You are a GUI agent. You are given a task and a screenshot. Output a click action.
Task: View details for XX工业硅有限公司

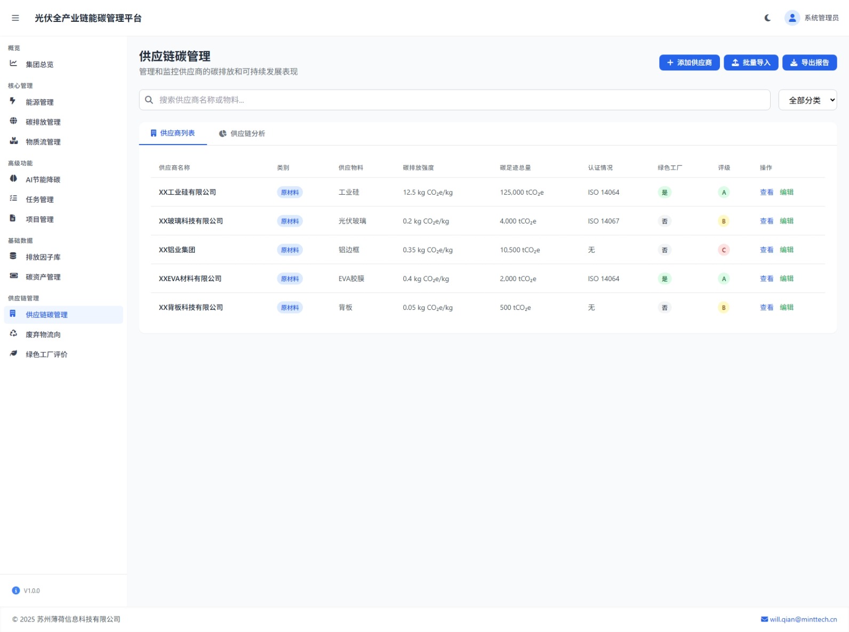tap(766, 192)
